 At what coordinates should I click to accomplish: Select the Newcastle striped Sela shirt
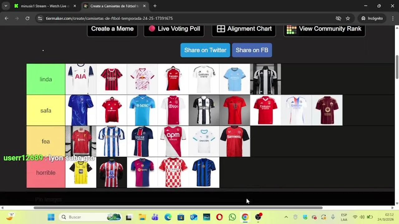204,110
